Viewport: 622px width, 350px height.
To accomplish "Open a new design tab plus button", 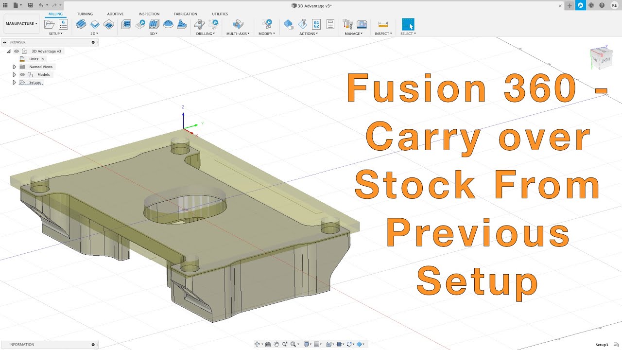I will (x=570, y=5).
